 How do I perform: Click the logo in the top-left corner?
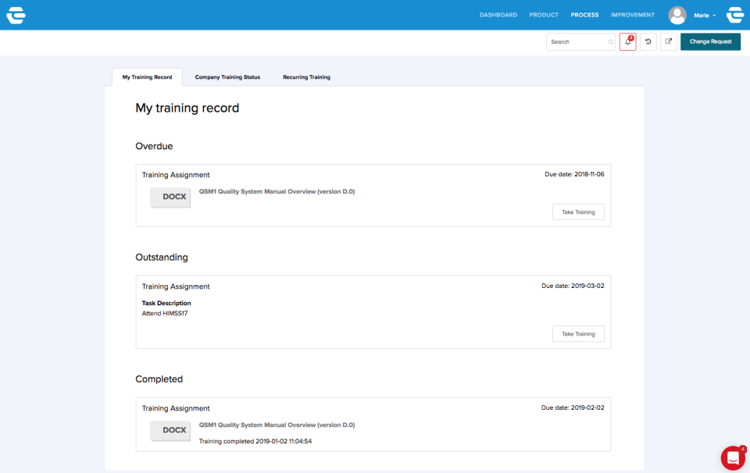click(x=16, y=15)
